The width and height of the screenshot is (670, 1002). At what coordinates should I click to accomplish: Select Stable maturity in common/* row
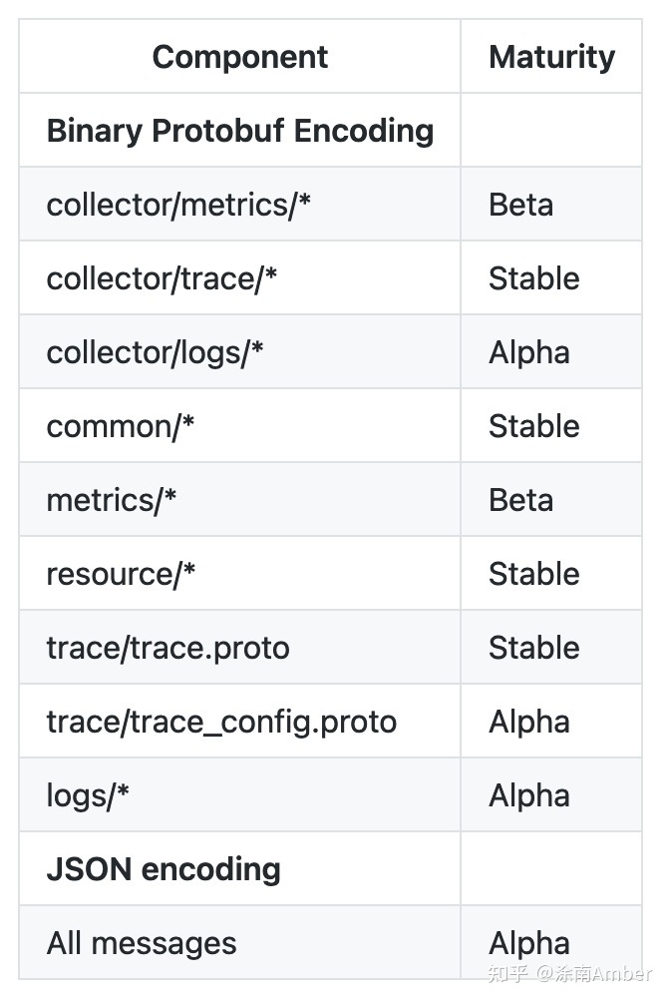click(x=533, y=426)
